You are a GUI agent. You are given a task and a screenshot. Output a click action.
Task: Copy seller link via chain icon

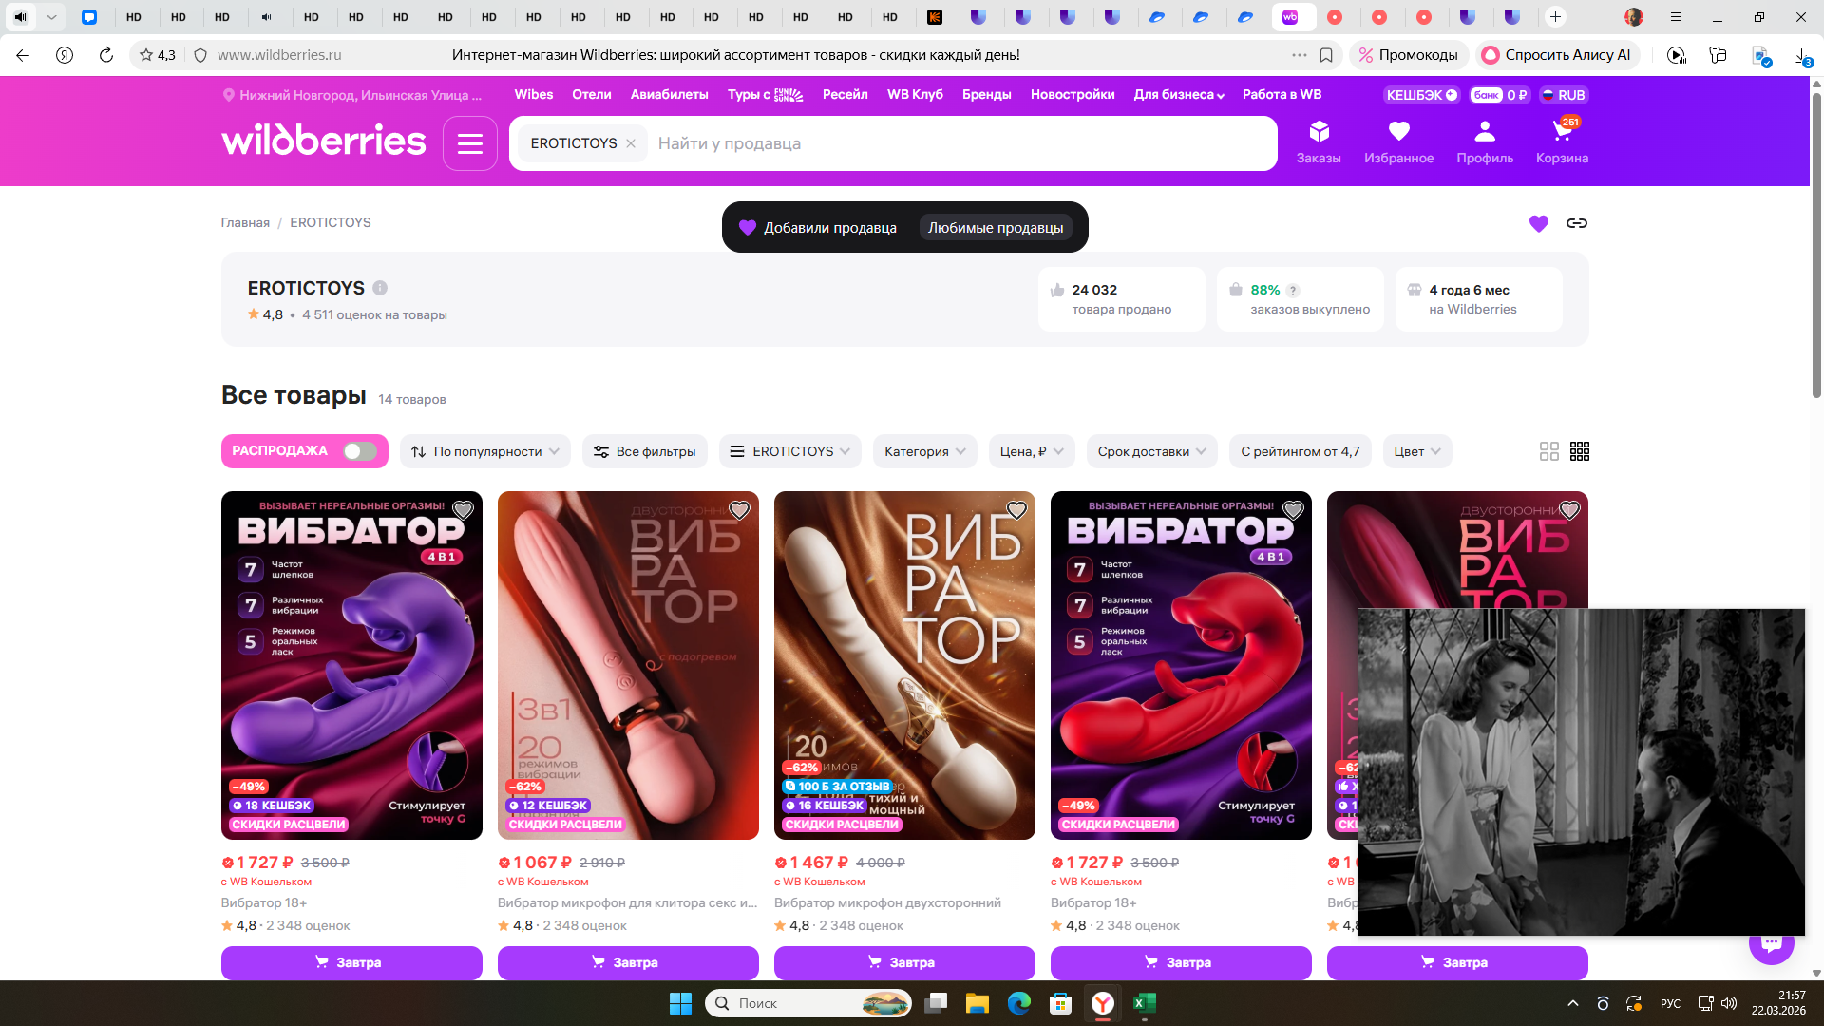(1577, 223)
